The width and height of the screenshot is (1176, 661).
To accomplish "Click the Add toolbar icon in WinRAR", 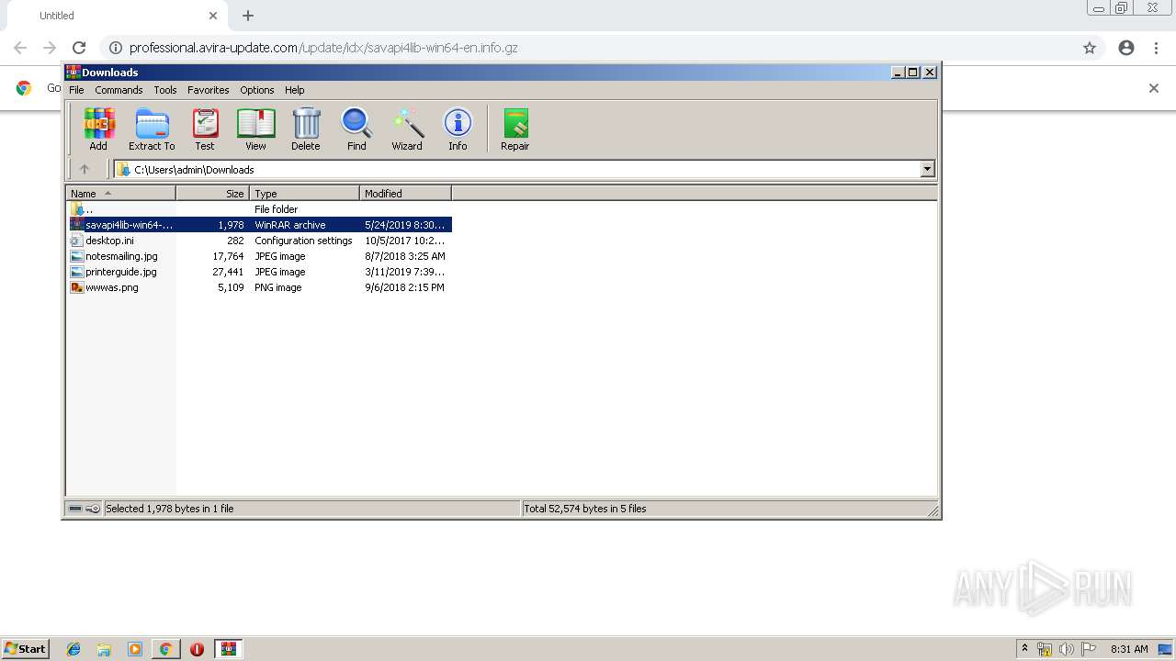I will [x=98, y=129].
